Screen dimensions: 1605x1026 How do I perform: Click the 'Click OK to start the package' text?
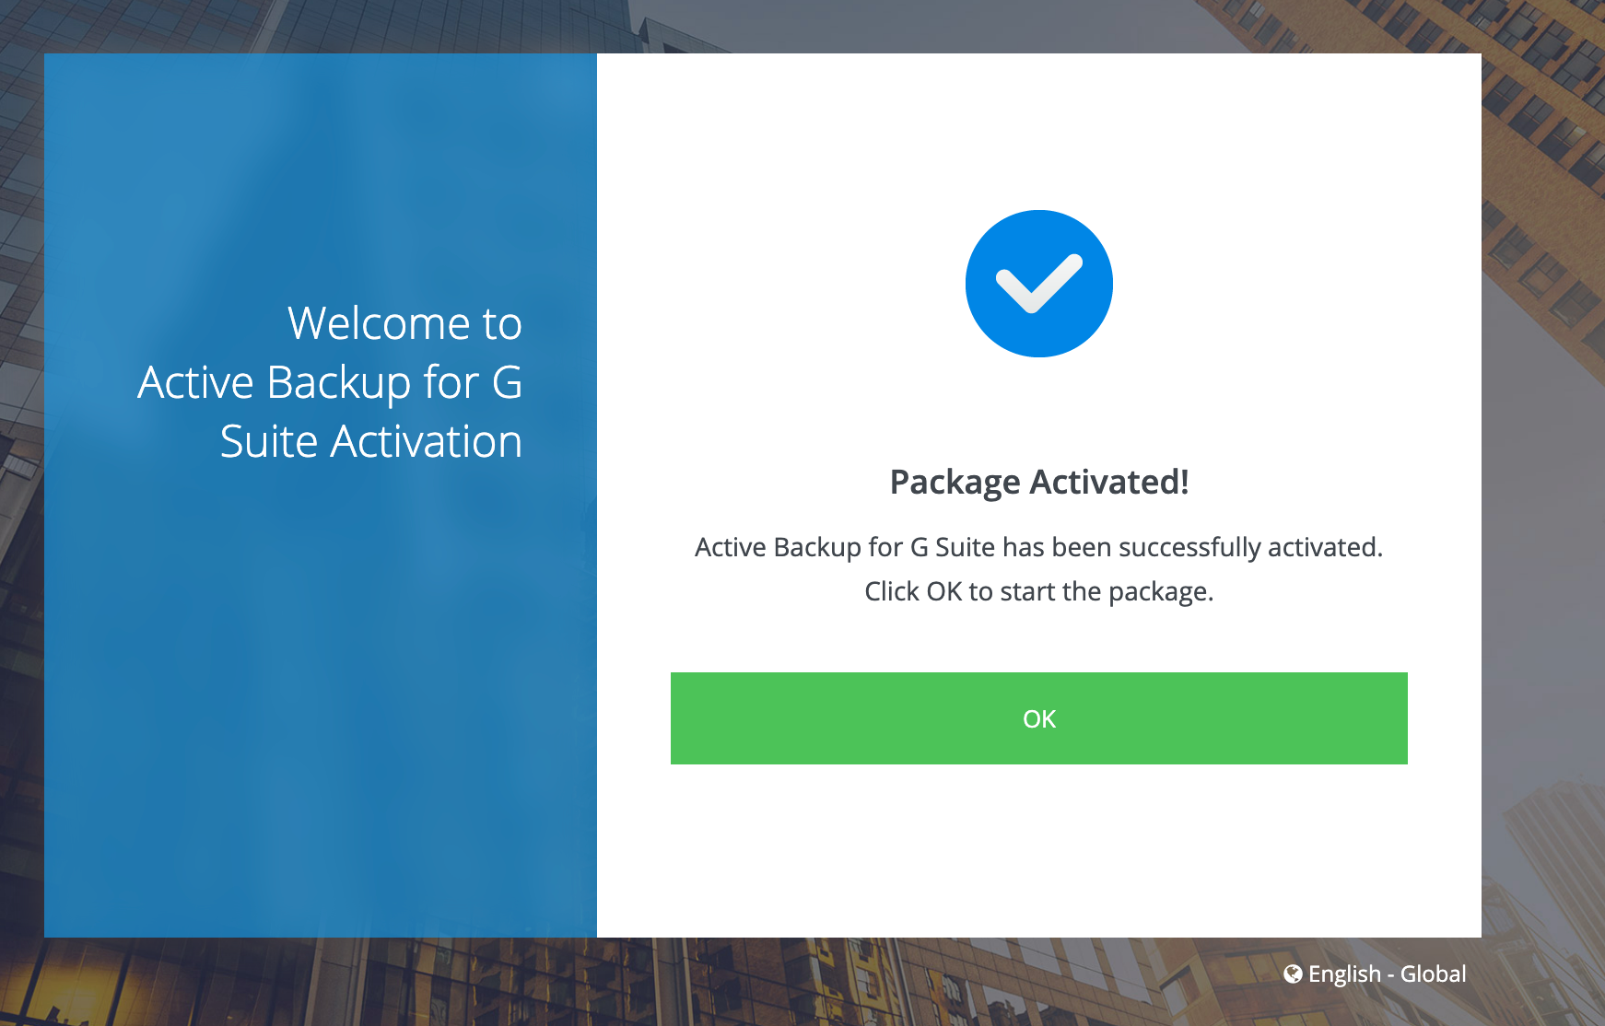coord(1038,591)
